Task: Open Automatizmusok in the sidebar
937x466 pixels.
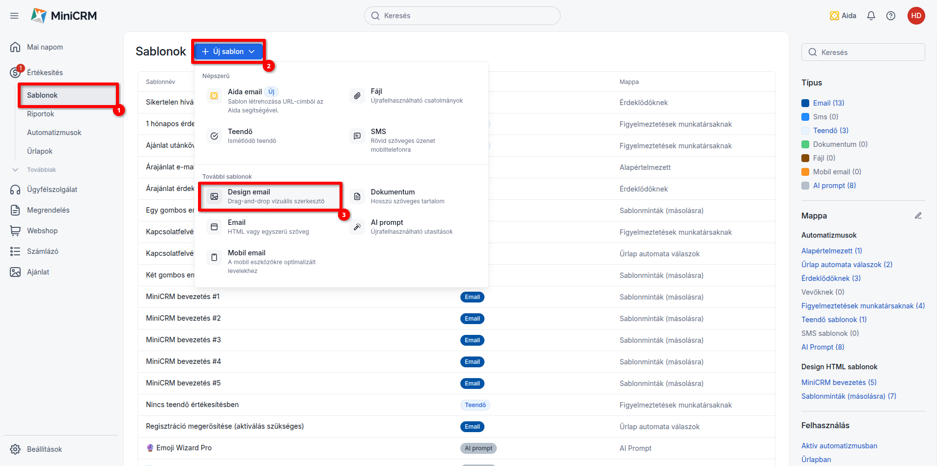Action: (54, 133)
